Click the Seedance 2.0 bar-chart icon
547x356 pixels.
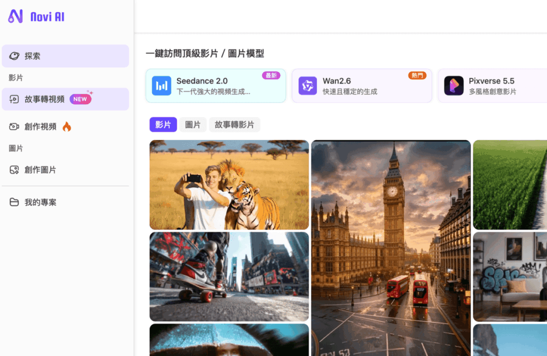162,86
